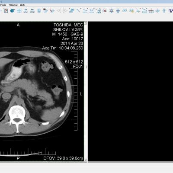This screenshot has height=173, width=173.
Task: Click the pencil annotation icon
Action: pos(52,11)
